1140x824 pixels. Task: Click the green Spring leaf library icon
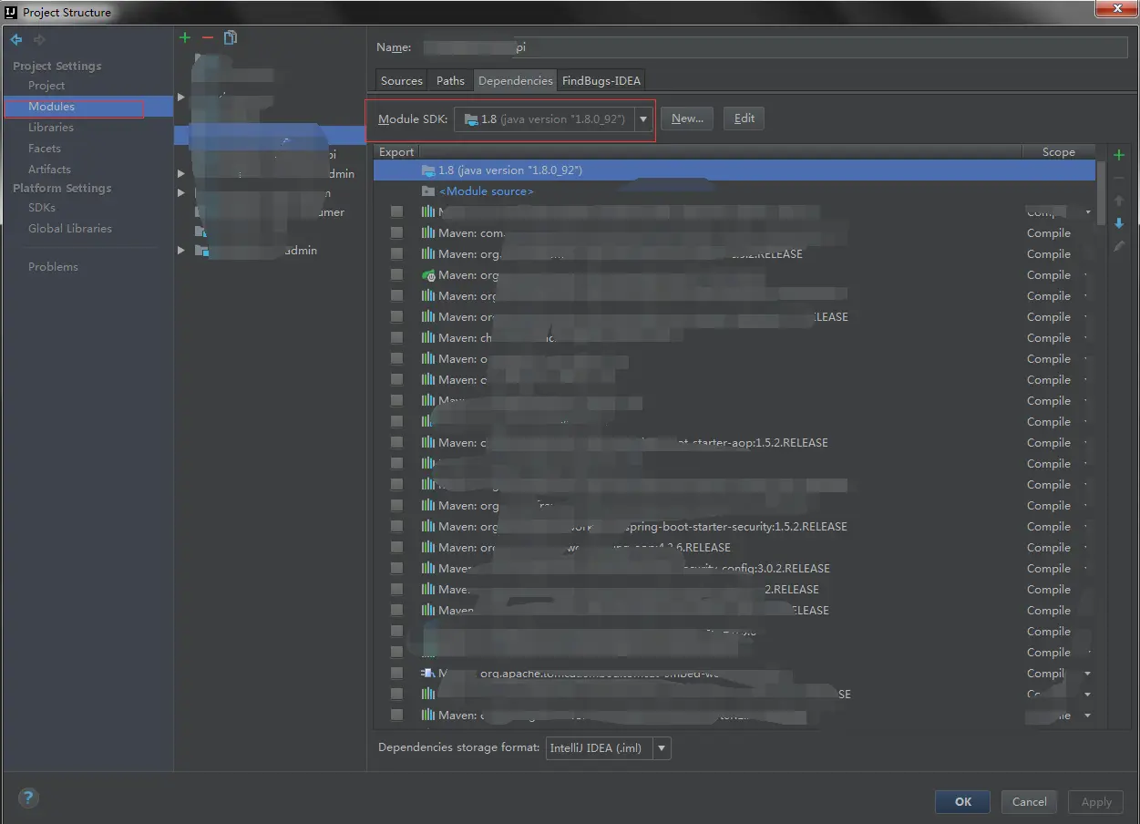coord(428,275)
